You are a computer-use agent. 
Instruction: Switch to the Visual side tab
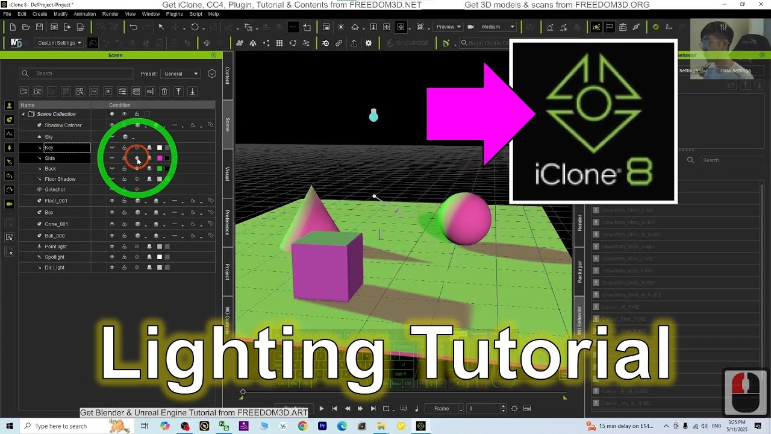[228, 174]
